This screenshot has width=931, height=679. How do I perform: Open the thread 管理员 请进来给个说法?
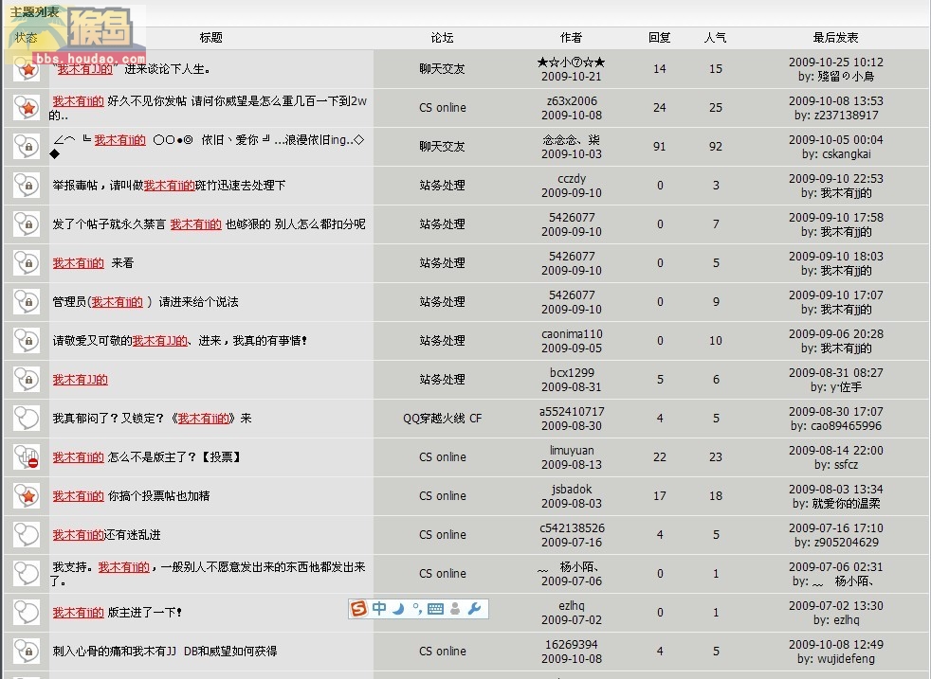145,302
